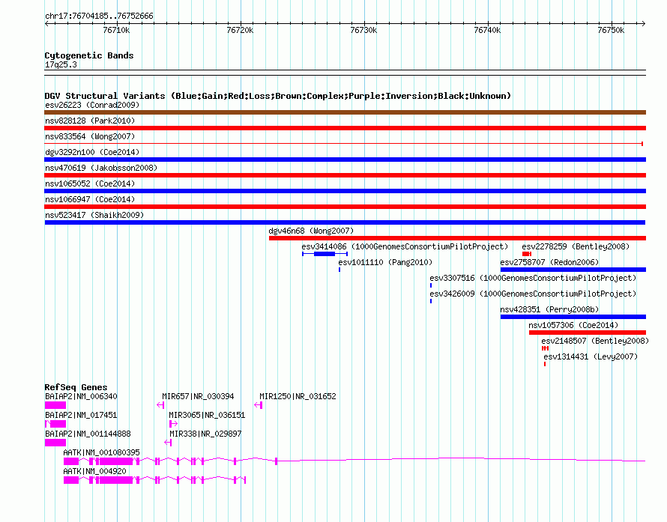Click the 76740k ruler mark

click(487, 30)
